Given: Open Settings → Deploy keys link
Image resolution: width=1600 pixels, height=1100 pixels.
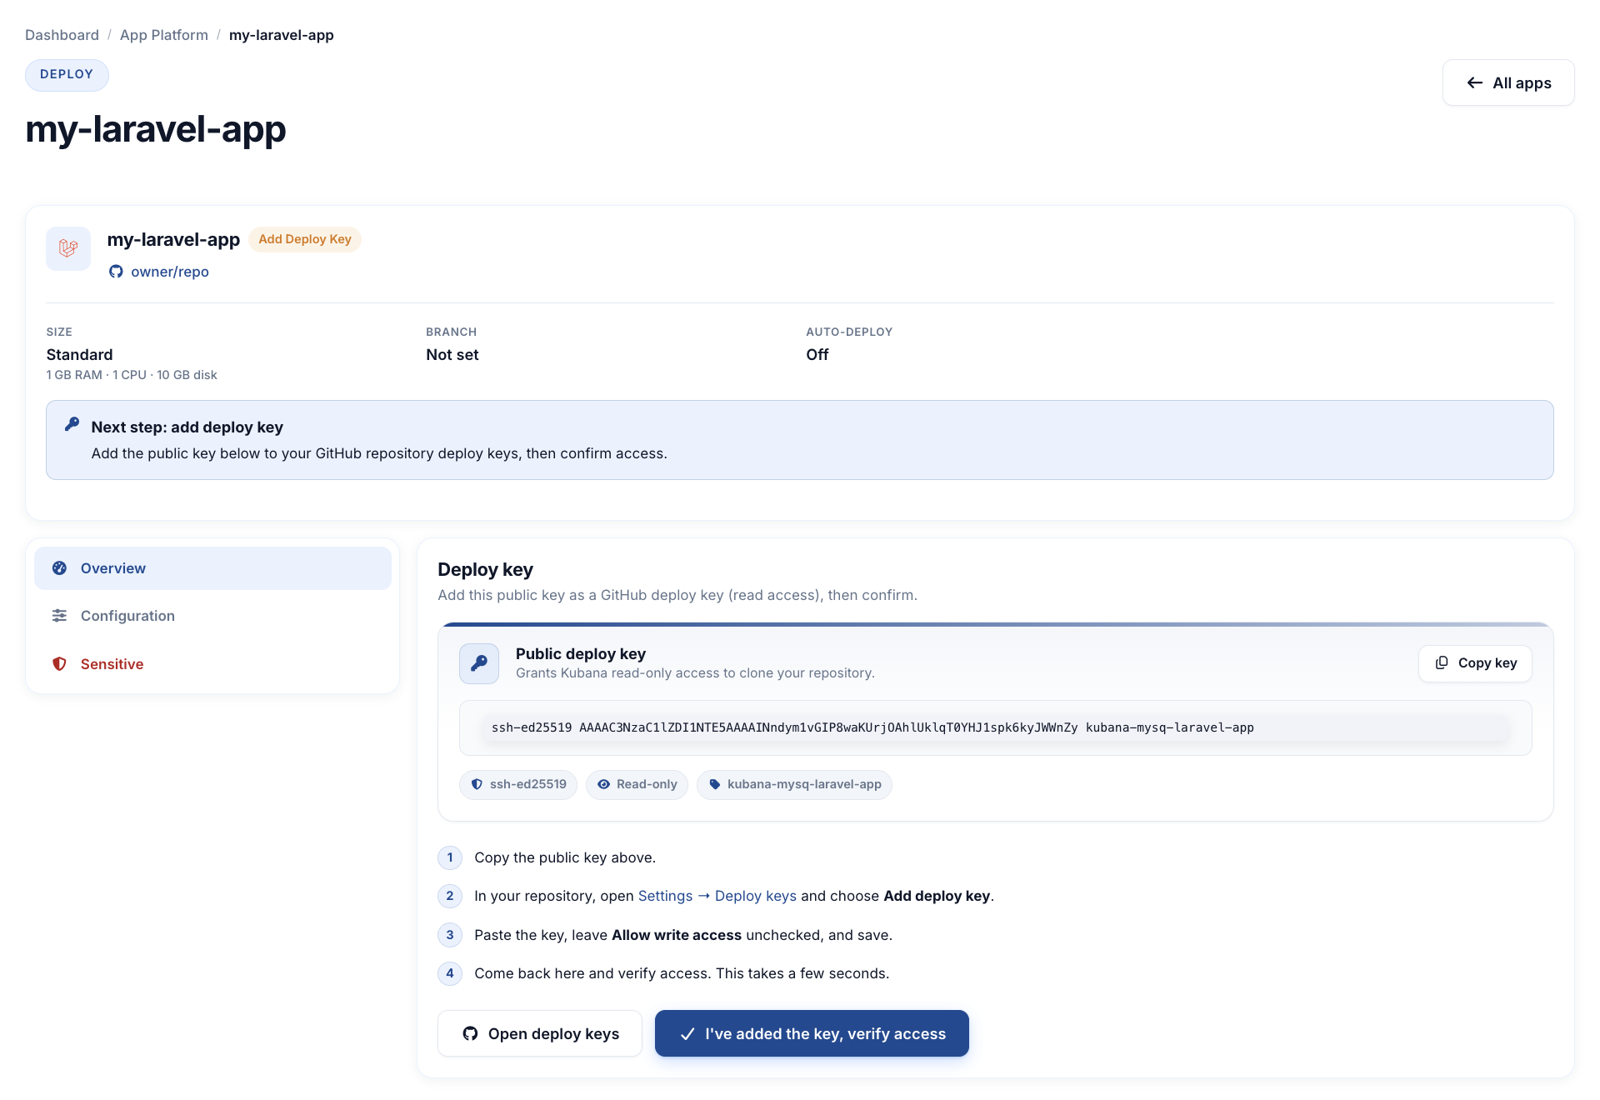Looking at the screenshot, I should (717, 896).
